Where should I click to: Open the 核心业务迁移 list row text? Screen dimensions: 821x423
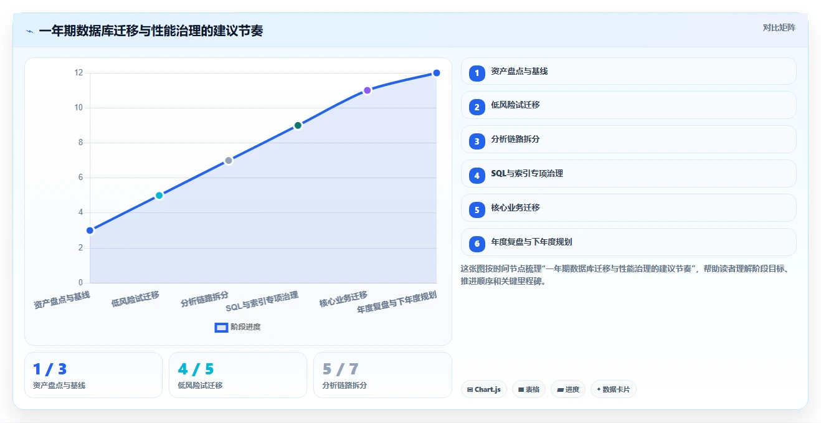pyautogui.click(x=515, y=207)
